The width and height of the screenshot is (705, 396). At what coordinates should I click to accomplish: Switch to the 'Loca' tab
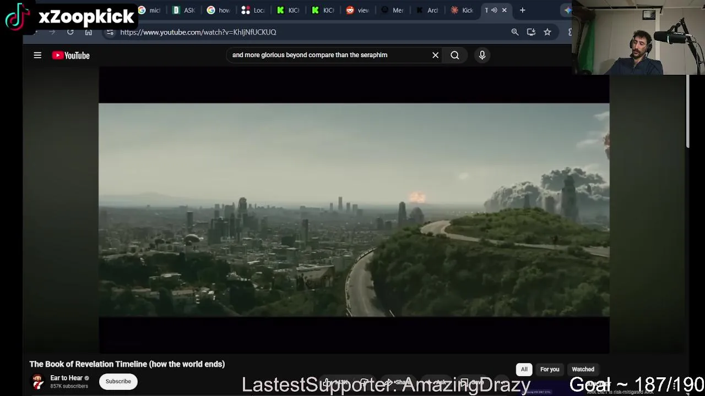click(254, 10)
